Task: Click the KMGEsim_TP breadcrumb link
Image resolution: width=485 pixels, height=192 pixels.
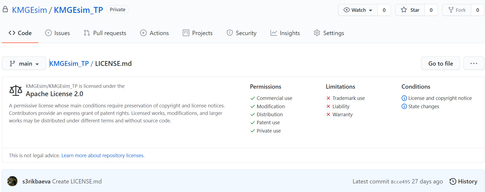Action: [69, 63]
